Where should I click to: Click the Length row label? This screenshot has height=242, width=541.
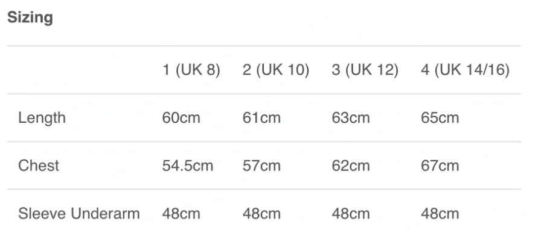pyautogui.click(x=42, y=118)
